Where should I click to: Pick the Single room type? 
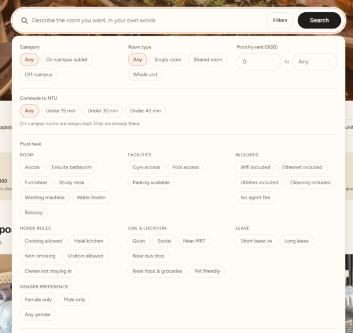tap(167, 60)
